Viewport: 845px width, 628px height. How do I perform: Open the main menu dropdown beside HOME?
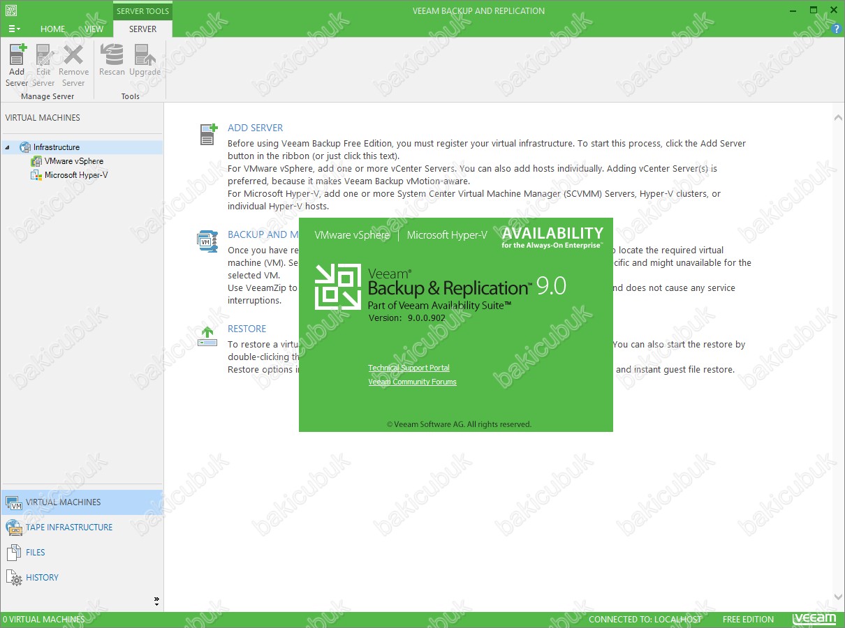(14, 29)
